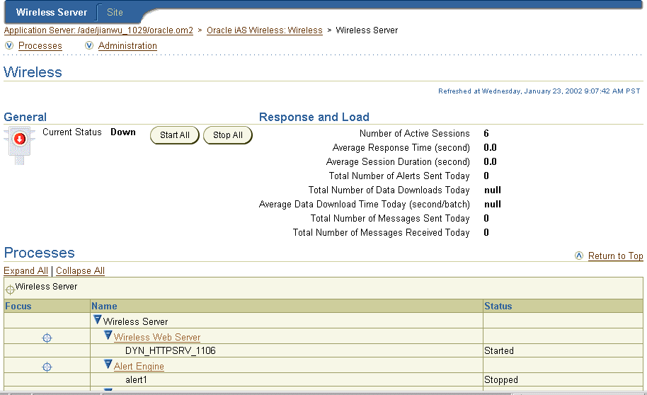Screen dimensions: 647x395
Task: Open Oracle iAS Wireless: Wireless breadcrumb
Action: [x=265, y=30]
